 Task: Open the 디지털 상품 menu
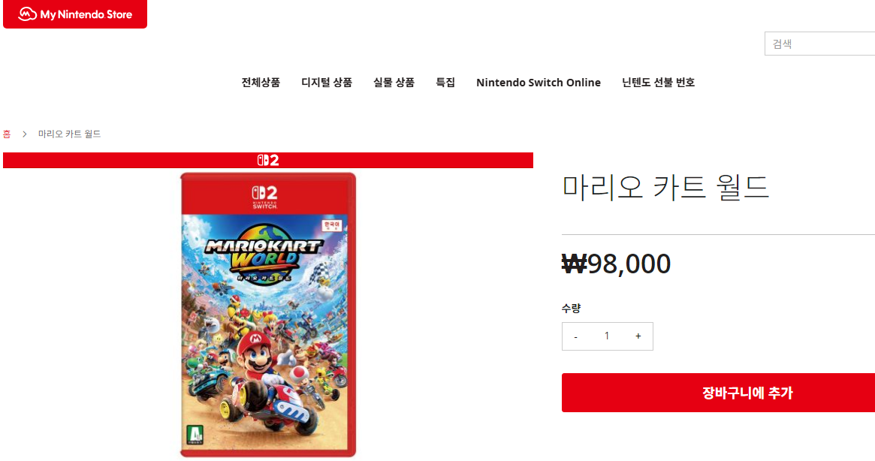[x=327, y=83]
